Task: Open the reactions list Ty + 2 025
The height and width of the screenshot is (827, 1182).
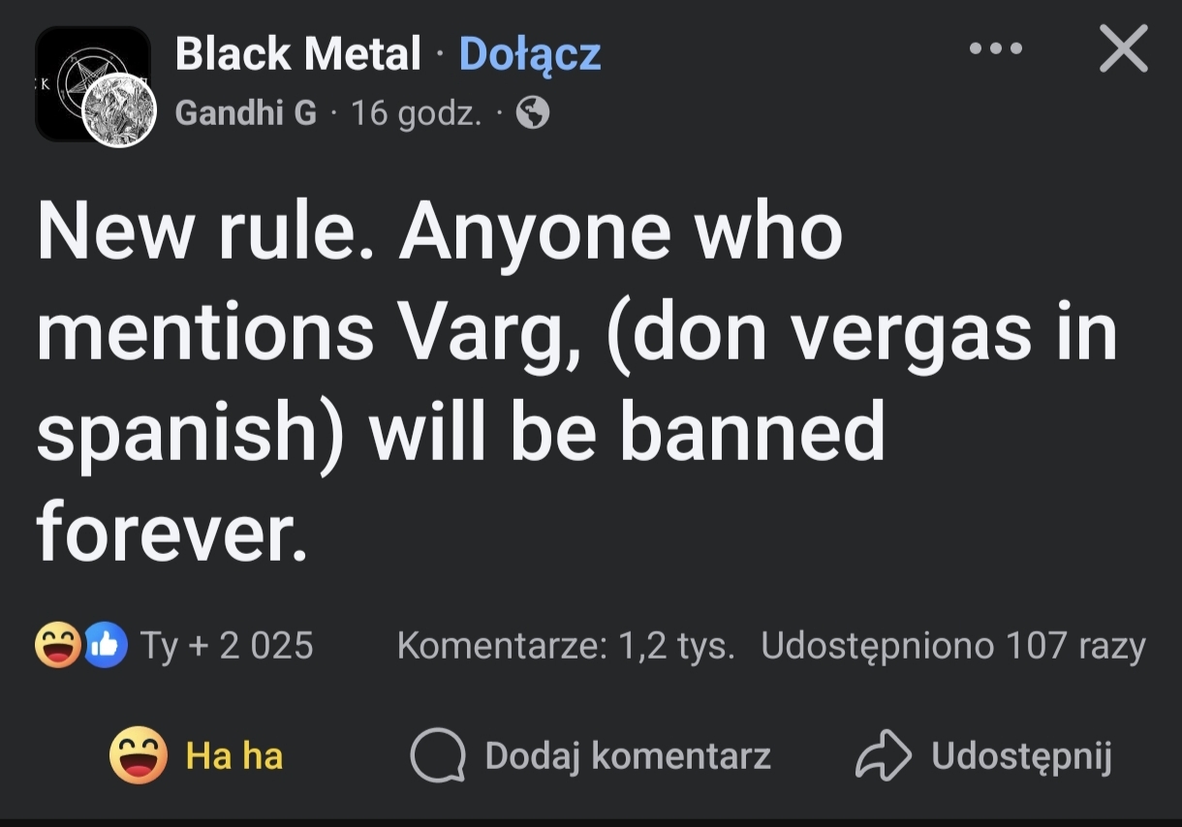Action: coord(228,646)
